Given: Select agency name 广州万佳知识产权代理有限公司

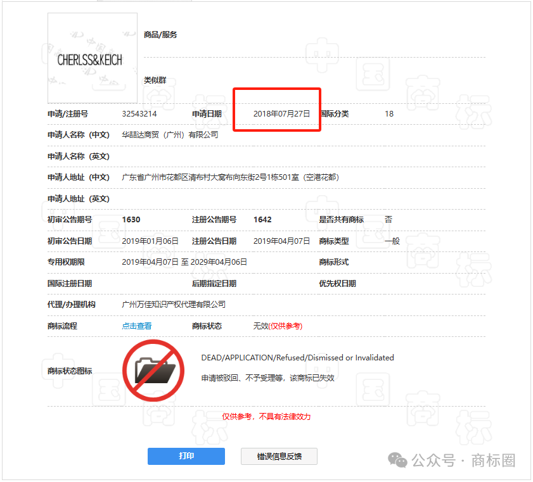Looking at the screenshot, I should (x=174, y=305).
